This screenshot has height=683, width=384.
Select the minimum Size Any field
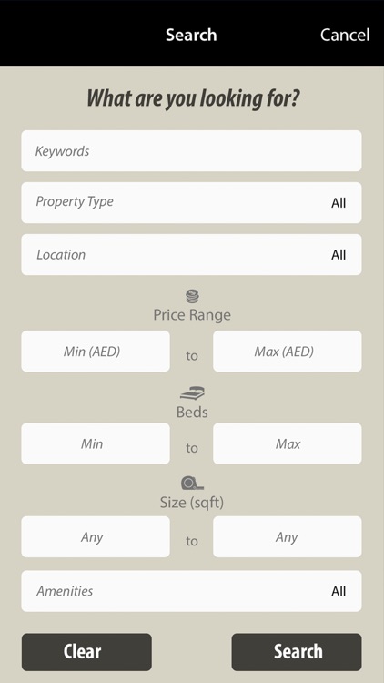pyautogui.click(x=96, y=536)
